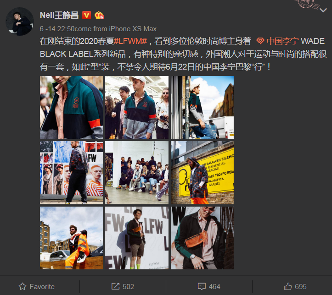Viewport: 332px width, 295px height.
Task: Expand the post options chevron menu
Action: (x=323, y=10)
